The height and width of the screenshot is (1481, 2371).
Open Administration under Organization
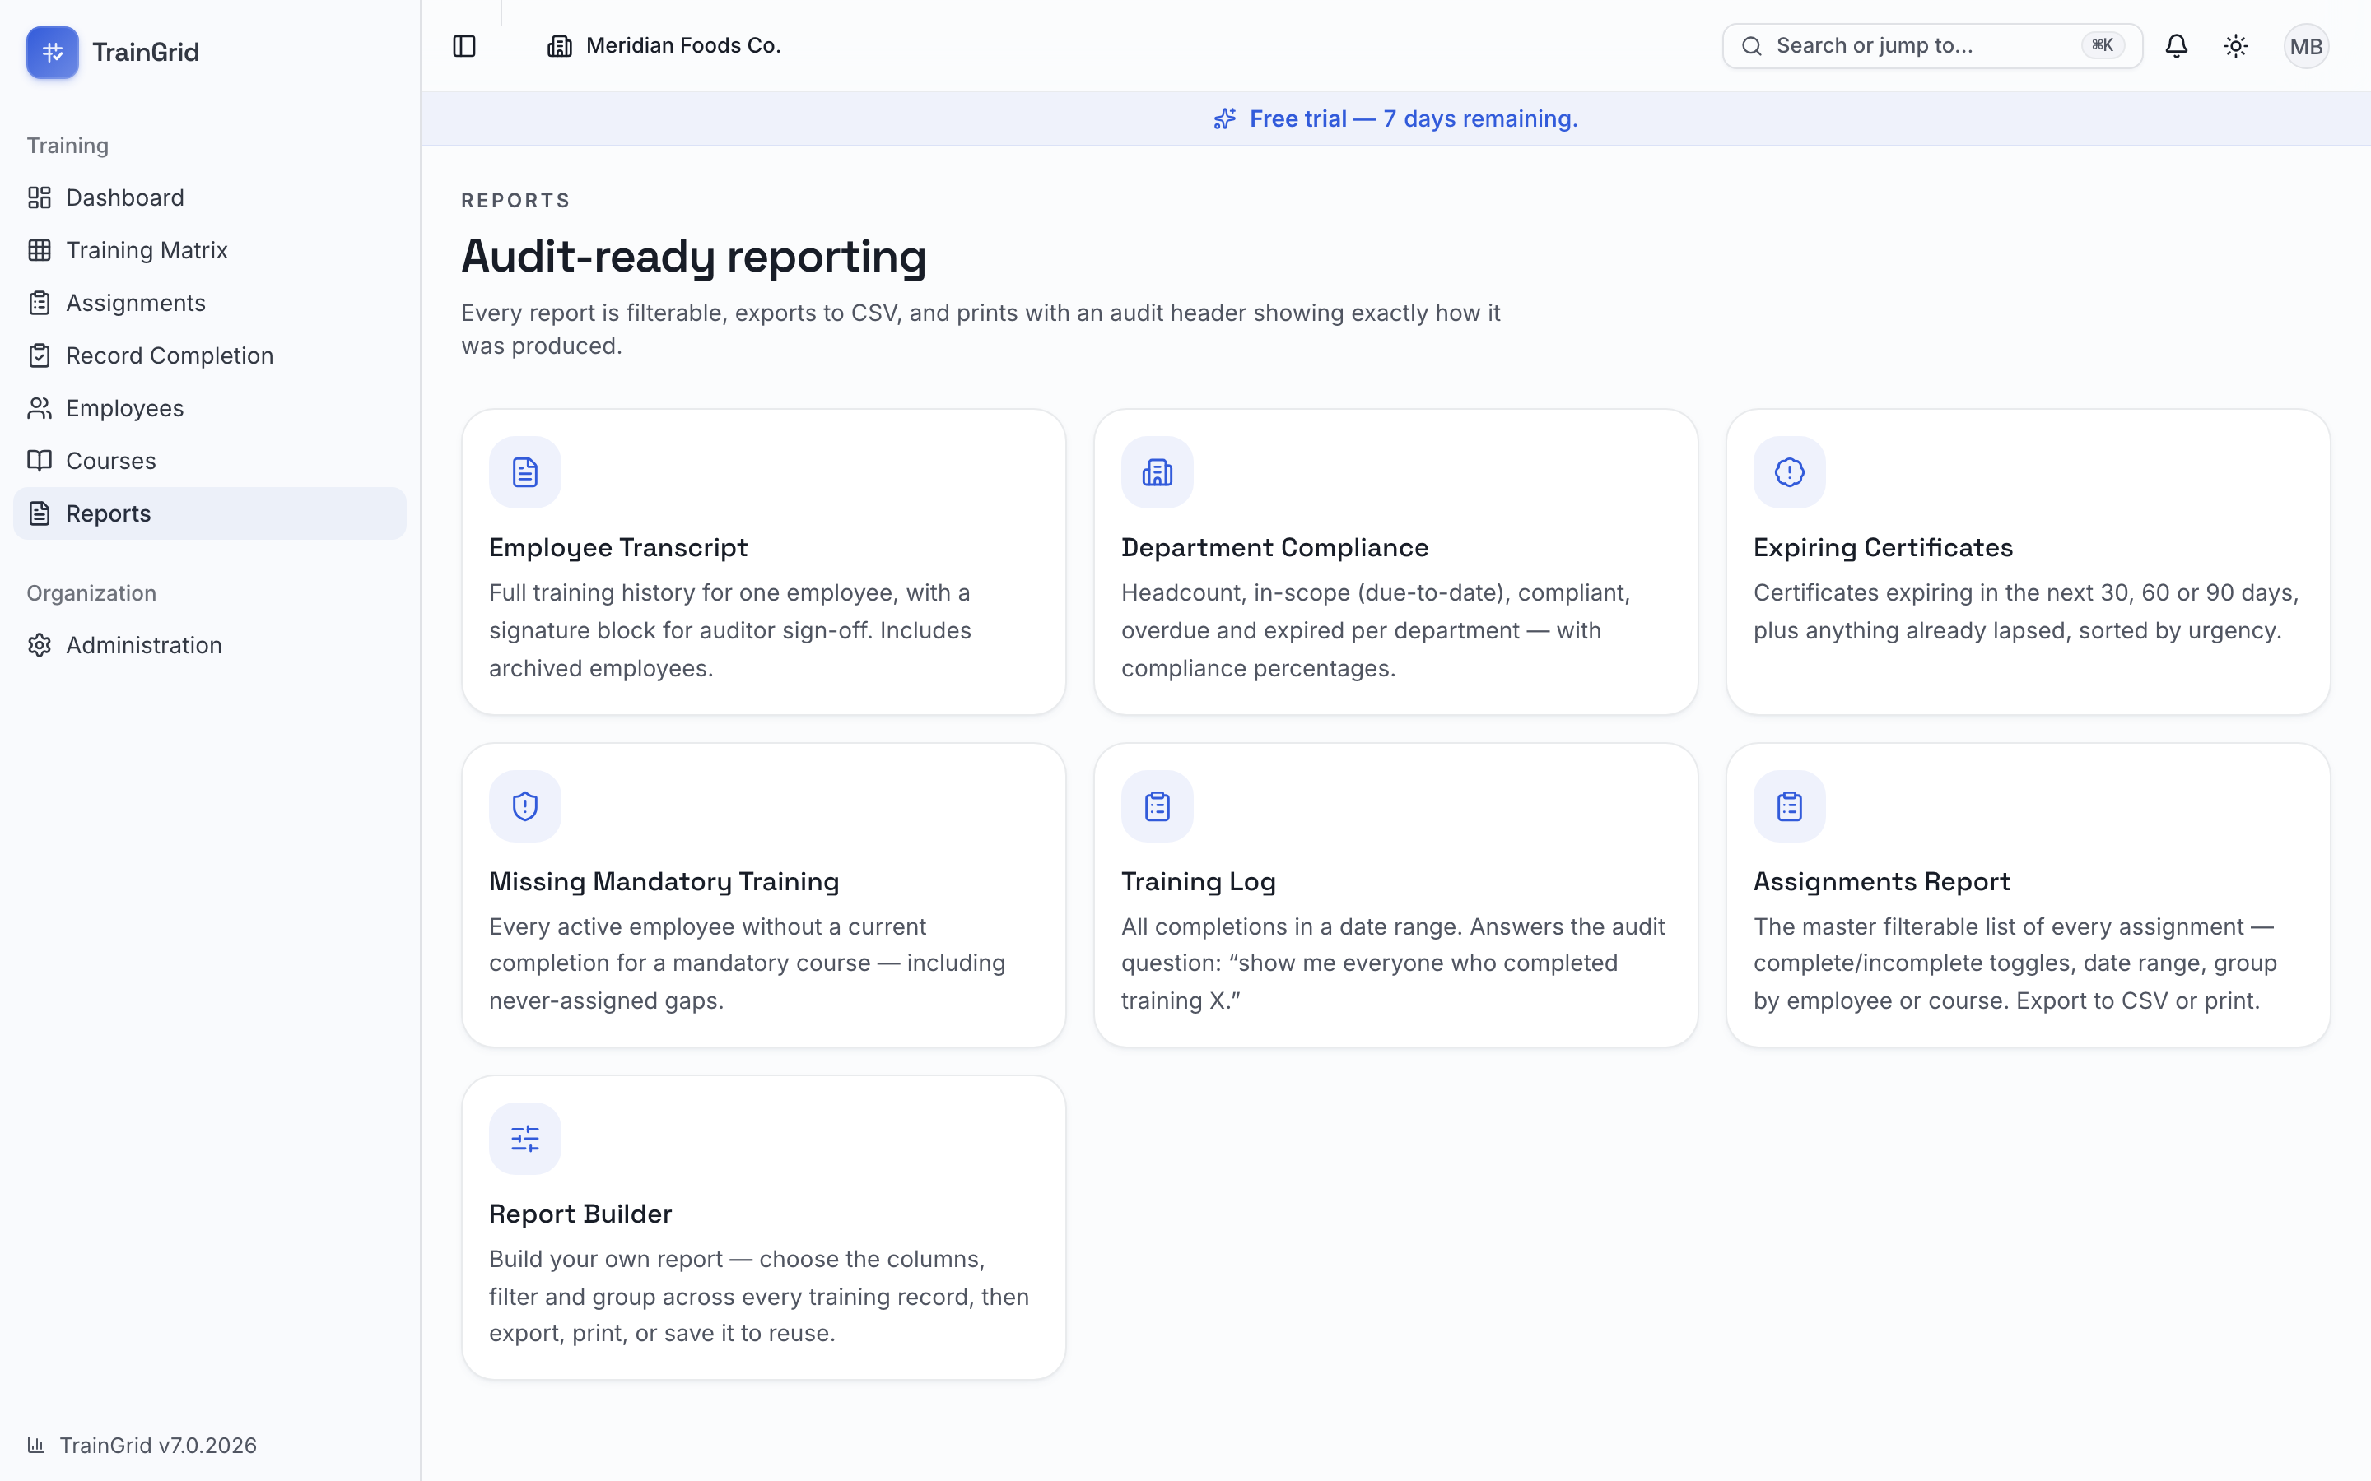(210, 646)
